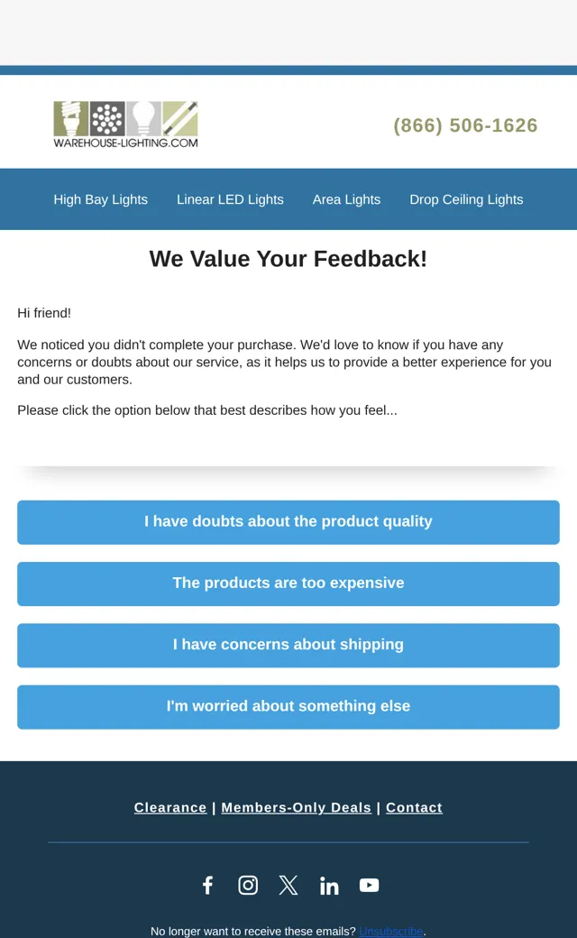577x938 pixels.
Task: Open the Clearance footer link
Action: [x=170, y=807]
